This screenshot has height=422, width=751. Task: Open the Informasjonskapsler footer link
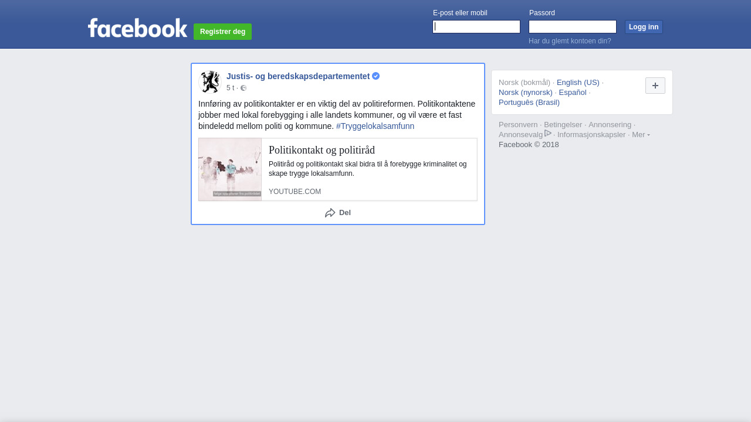pyautogui.click(x=591, y=135)
